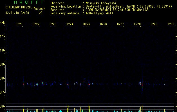Image resolution: width=177 pixels, height=112 pixels.
Task: Click the 'Receiver' field label
Action: (x=57, y=10)
